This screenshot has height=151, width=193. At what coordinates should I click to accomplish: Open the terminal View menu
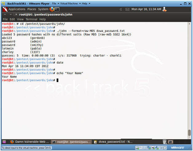coord(20,19)
